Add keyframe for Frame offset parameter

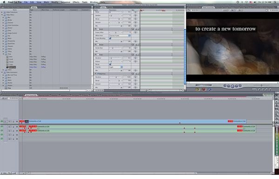[x=135, y=33]
